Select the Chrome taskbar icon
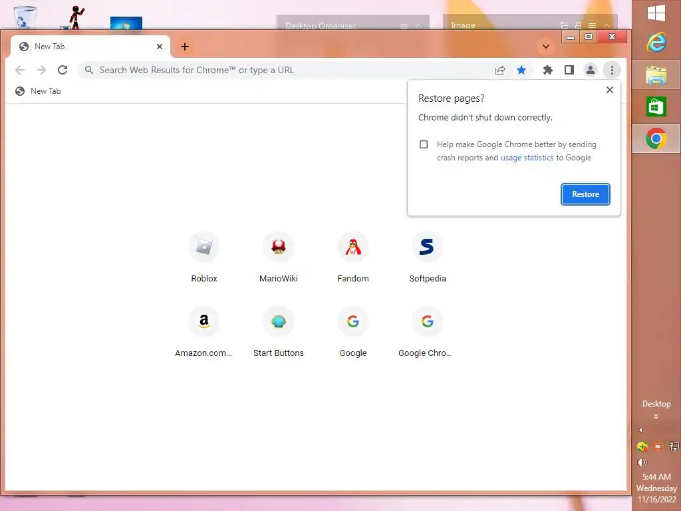The height and width of the screenshot is (511, 681). pyautogui.click(x=656, y=138)
